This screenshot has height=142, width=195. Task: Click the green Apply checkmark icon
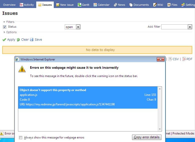click(4, 40)
